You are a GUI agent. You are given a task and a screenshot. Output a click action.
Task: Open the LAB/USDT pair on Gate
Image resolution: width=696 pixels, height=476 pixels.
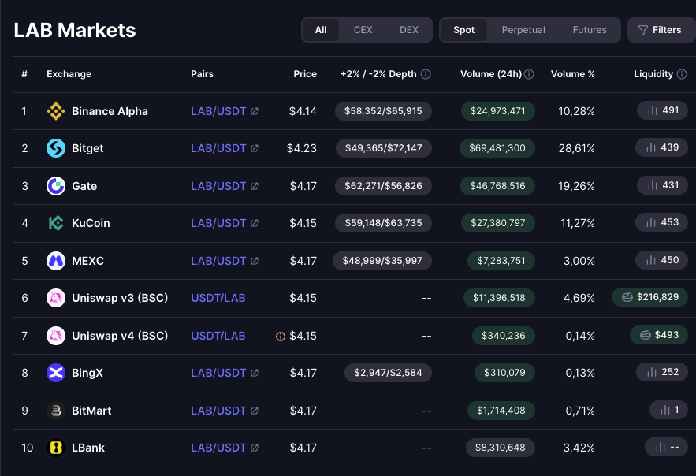coord(218,186)
